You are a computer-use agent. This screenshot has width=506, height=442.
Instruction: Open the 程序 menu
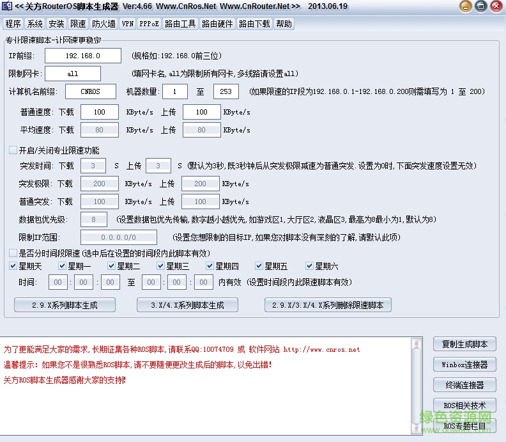13,24
